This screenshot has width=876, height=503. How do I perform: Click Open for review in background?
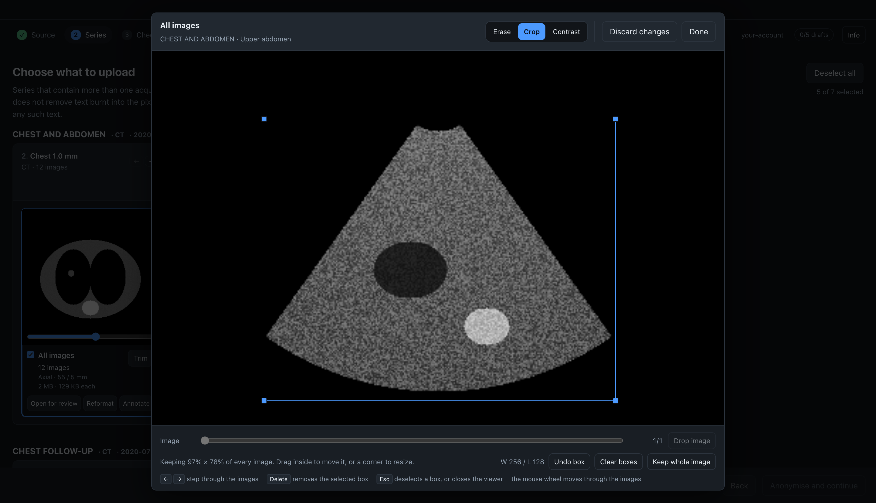click(54, 403)
